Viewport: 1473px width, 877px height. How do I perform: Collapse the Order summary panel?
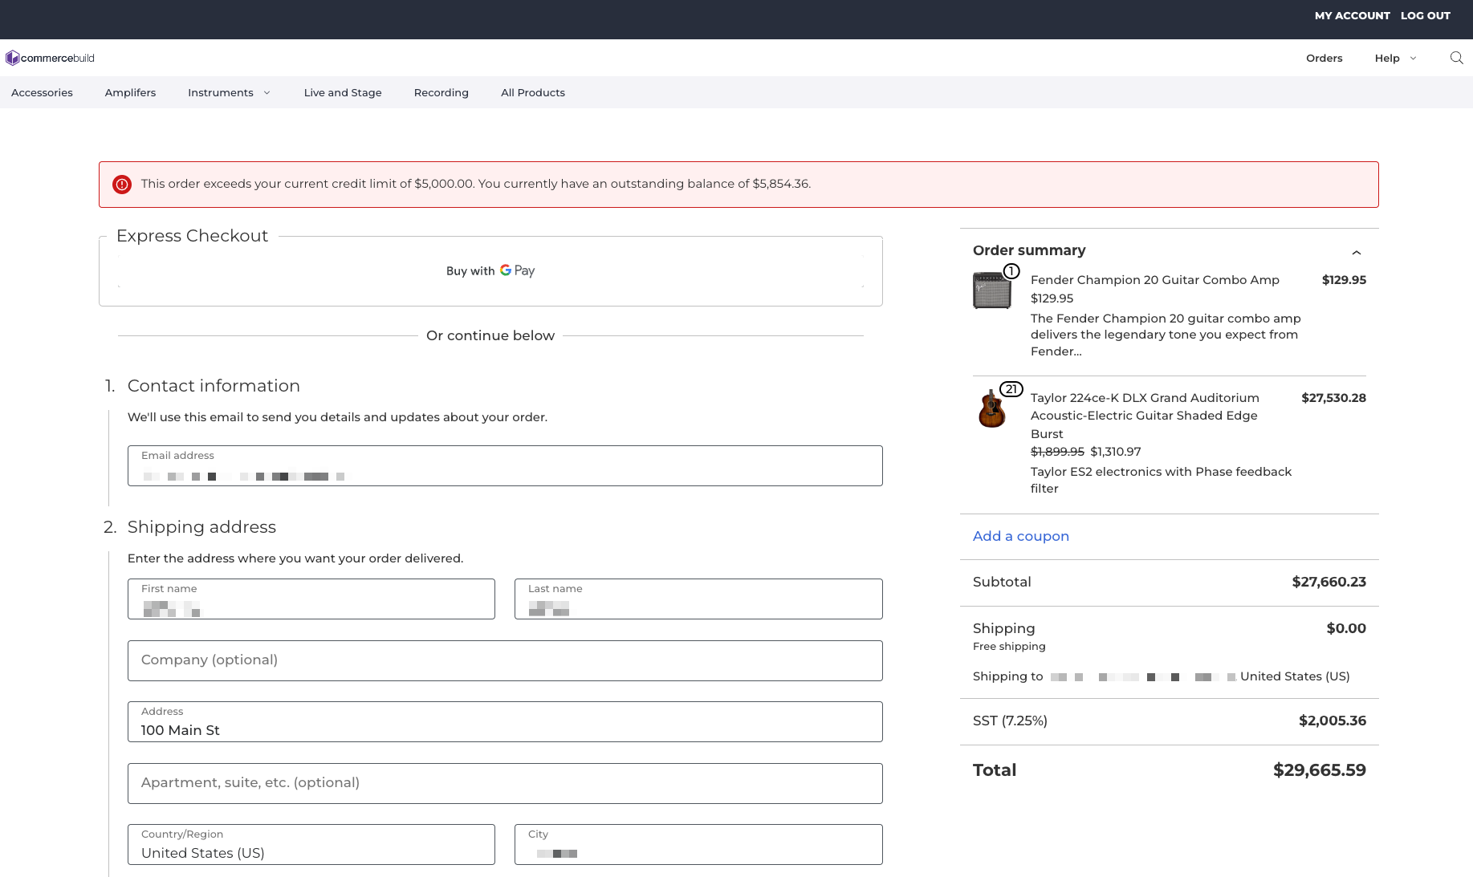1356,253
